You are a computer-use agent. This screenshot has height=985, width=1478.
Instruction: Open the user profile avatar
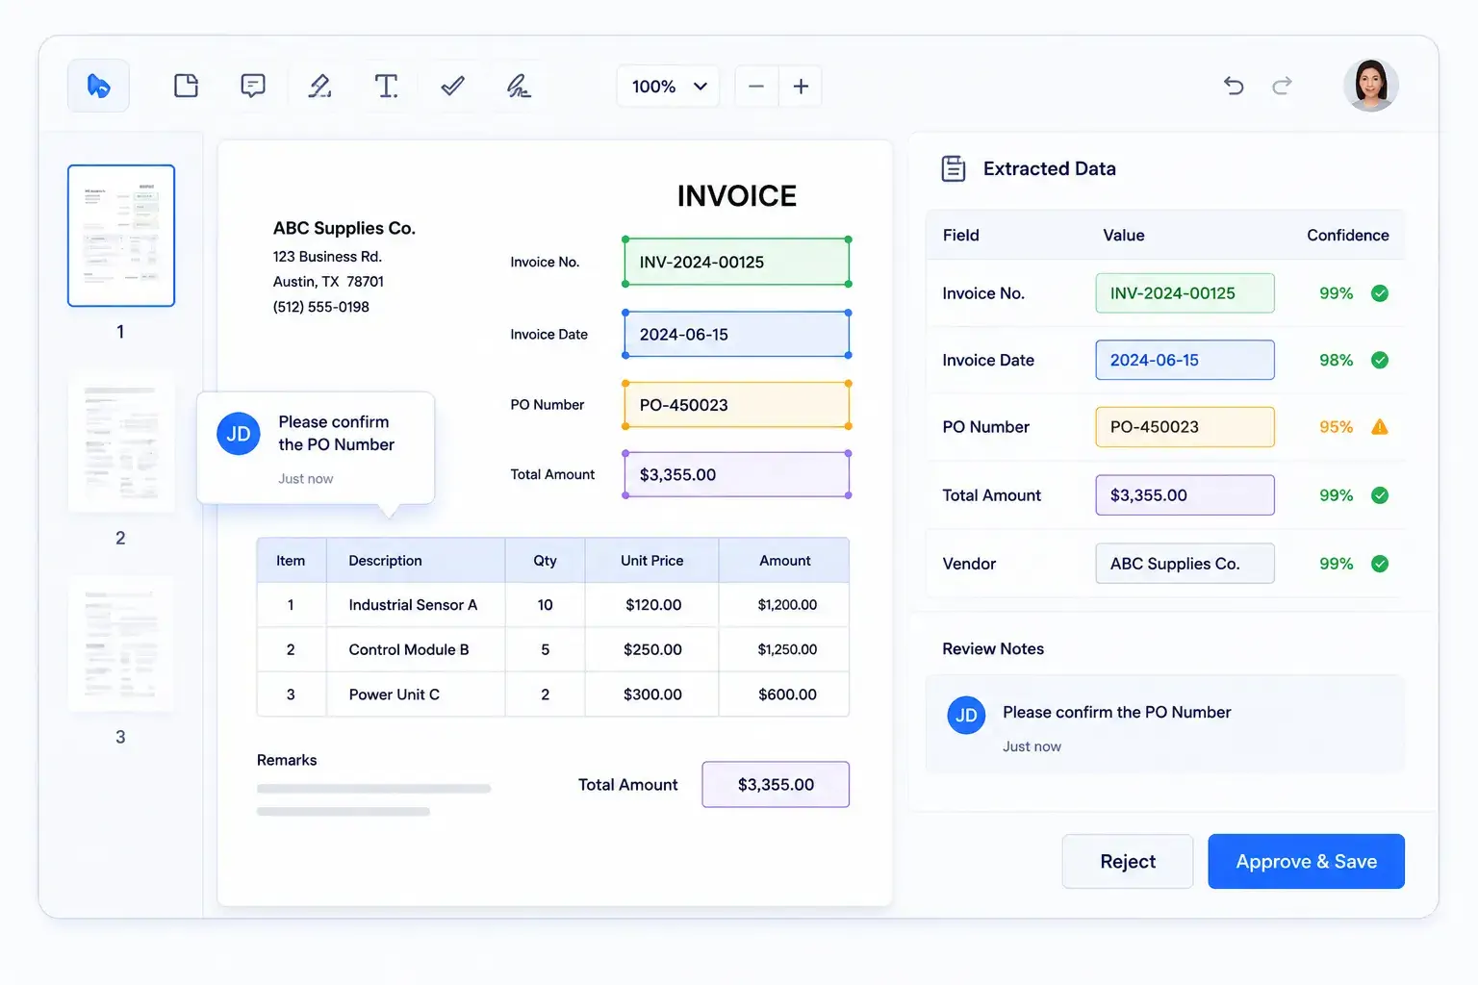click(1370, 86)
